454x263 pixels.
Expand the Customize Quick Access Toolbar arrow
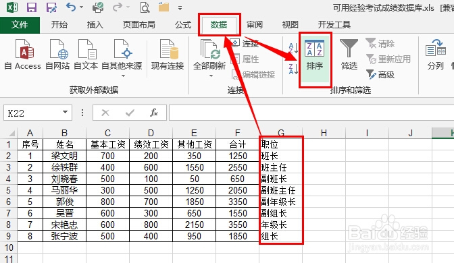point(180,8)
